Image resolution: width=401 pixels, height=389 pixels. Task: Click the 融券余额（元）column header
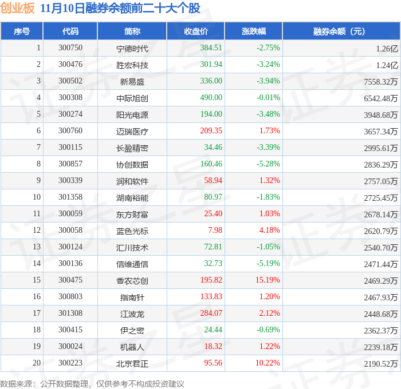[341, 31]
